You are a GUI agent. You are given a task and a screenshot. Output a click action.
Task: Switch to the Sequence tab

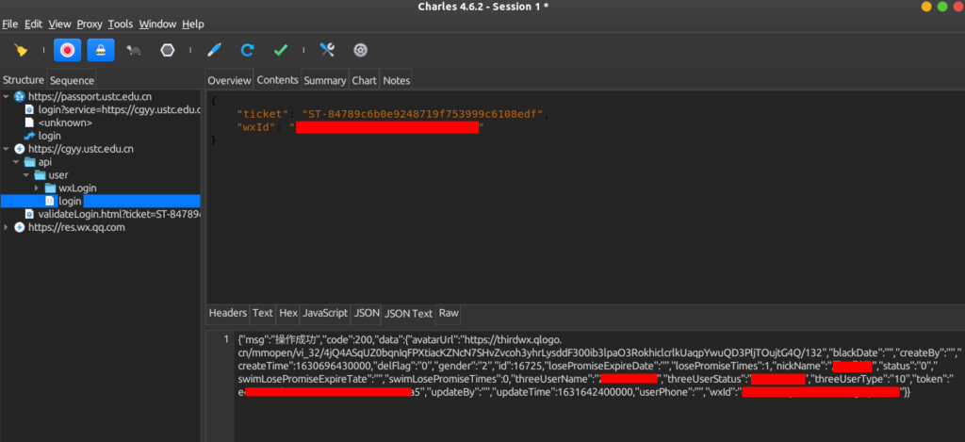point(72,81)
